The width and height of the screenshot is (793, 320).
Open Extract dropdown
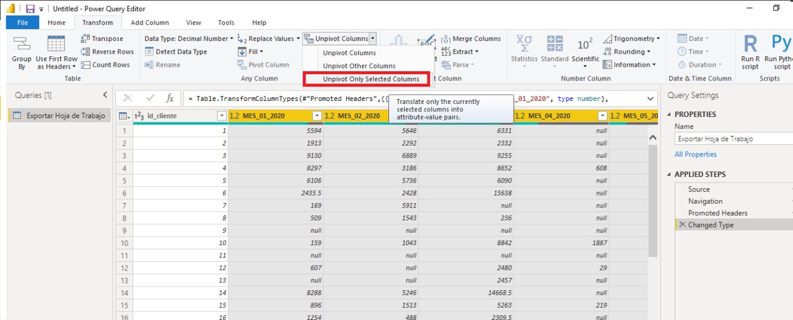coord(459,52)
